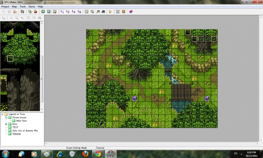Toggle the Full Screen test play option
The image size is (263, 158).
[118, 12]
